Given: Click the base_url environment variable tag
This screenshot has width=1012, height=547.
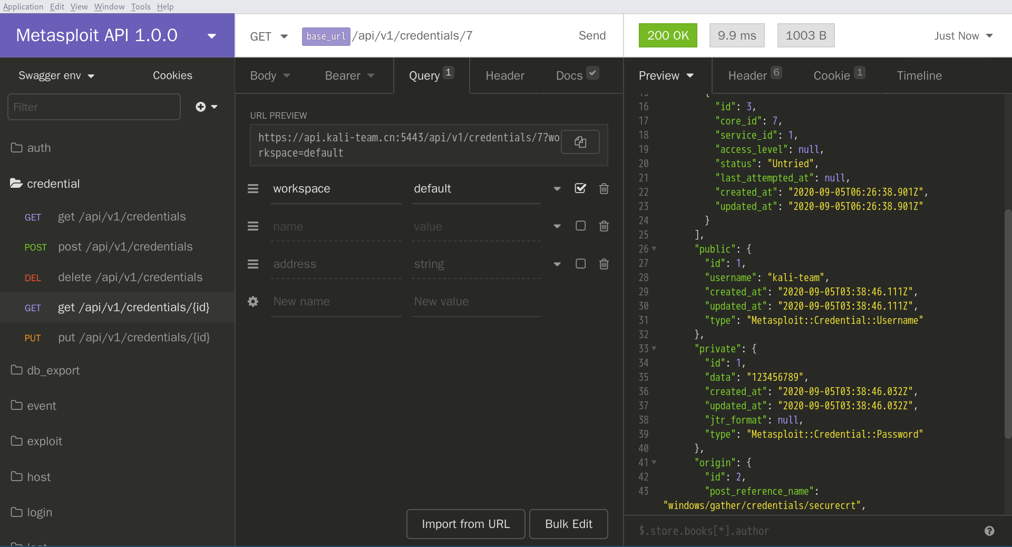Looking at the screenshot, I should (x=326, y=36).
